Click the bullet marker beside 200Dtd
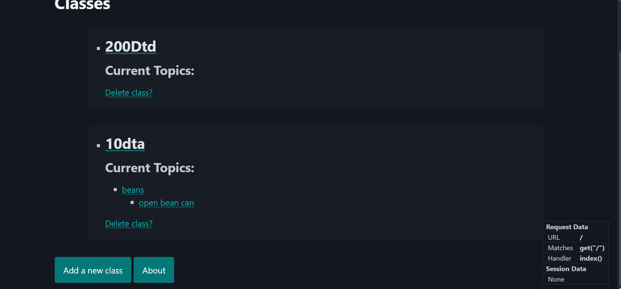The width and height of the screenshot is (621, 289). coord(99,48)
